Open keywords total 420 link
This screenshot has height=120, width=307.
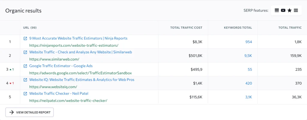point(249,83)
